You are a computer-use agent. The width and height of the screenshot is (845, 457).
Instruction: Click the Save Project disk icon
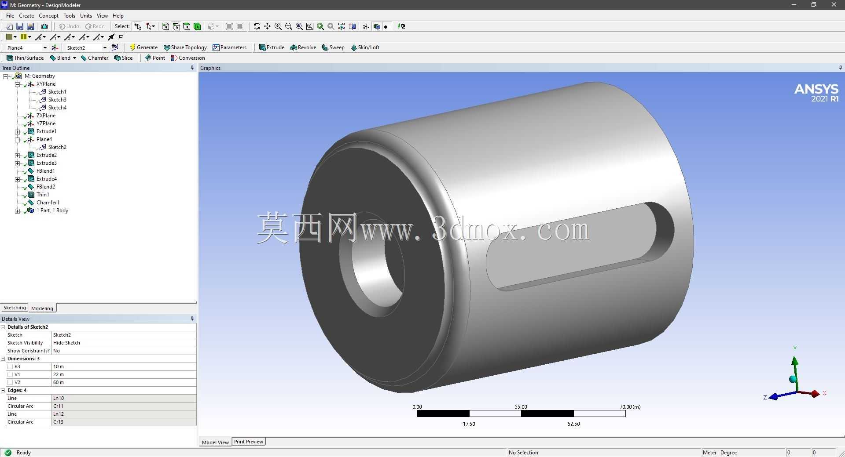(x=20, y=26)
